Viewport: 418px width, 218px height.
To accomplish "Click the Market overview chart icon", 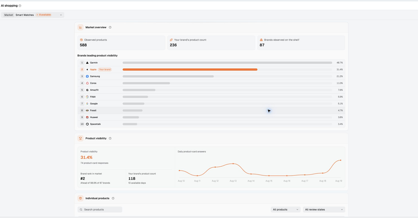I will point(80,27).
